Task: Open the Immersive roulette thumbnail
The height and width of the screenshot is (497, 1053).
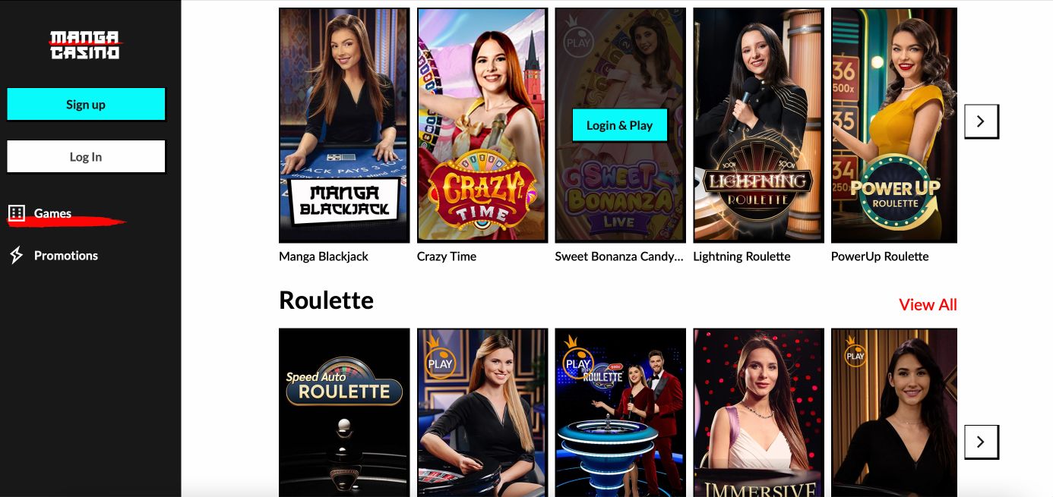Action: 758,413
